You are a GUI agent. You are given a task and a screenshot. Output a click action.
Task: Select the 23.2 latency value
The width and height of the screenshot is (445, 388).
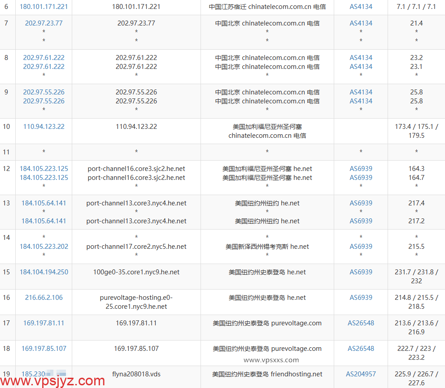point(416,57)
